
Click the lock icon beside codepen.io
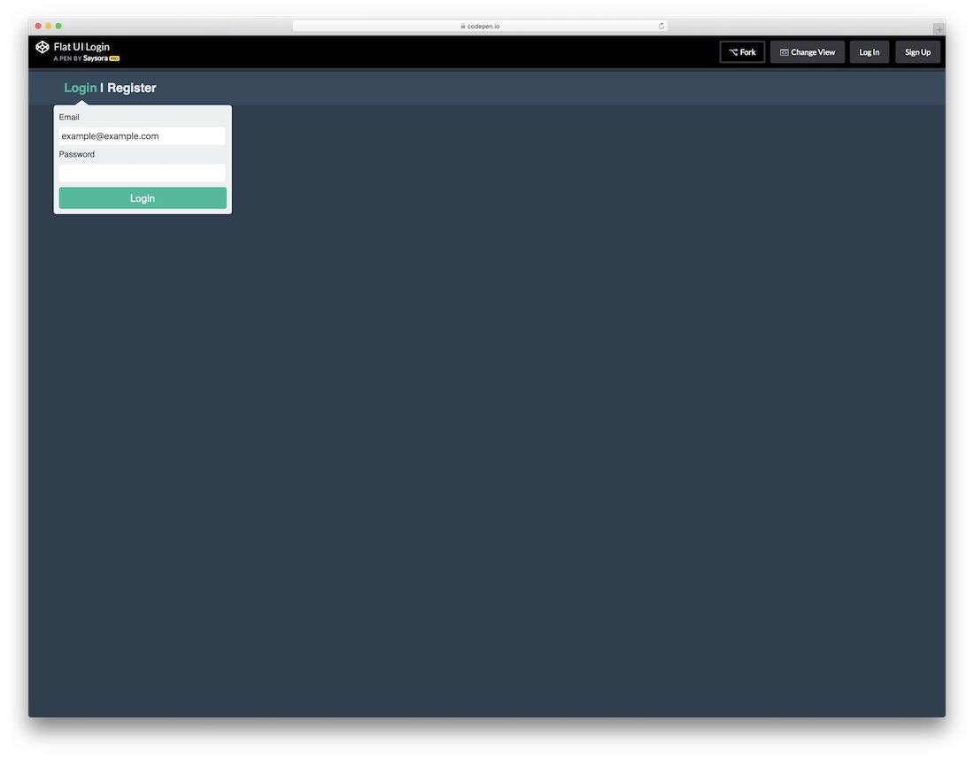[463, 27]
